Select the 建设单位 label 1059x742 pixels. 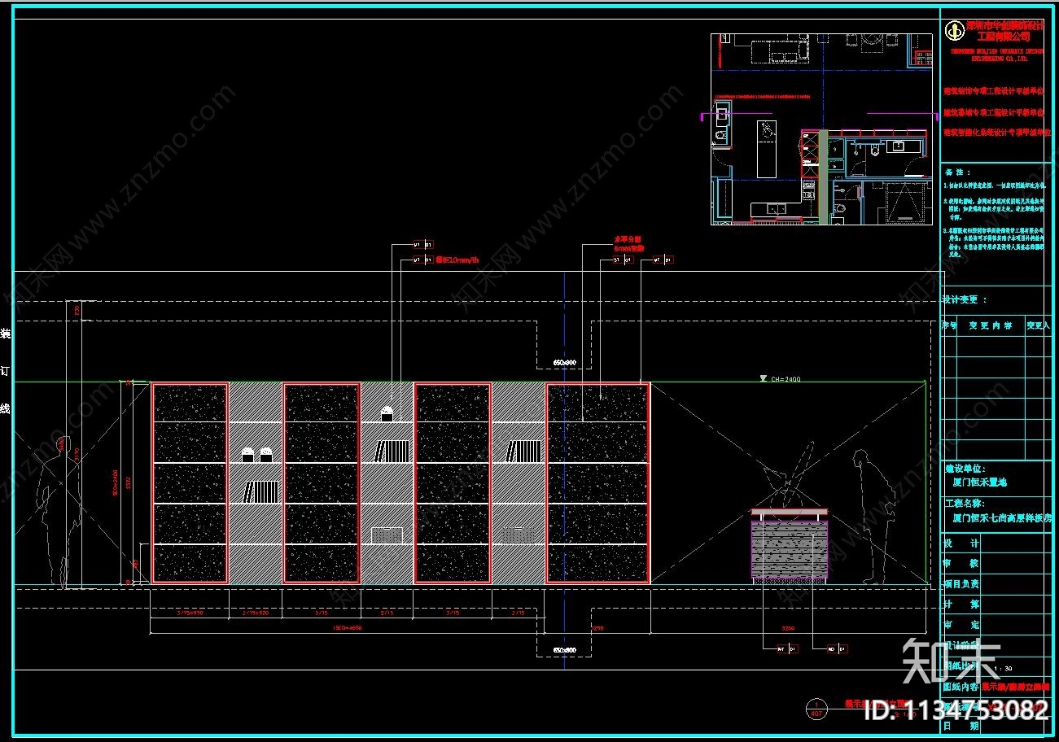pyautogui.click(x=965, y=469)
